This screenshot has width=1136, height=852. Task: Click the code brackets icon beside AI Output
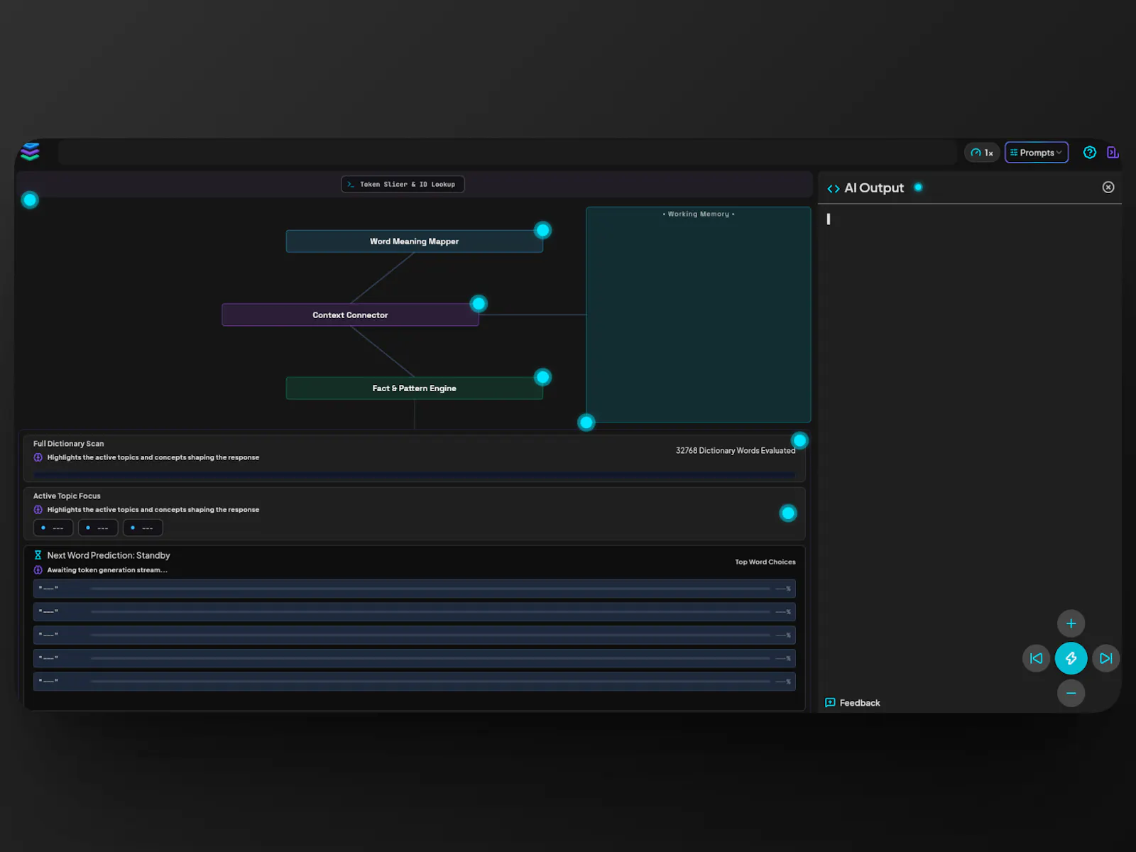pyautogui.click(x=834, y=189)
